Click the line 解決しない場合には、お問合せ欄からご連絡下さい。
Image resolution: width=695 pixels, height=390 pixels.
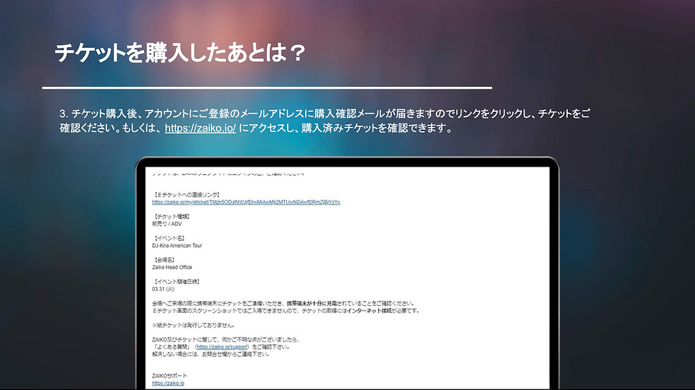click(211, 354)
